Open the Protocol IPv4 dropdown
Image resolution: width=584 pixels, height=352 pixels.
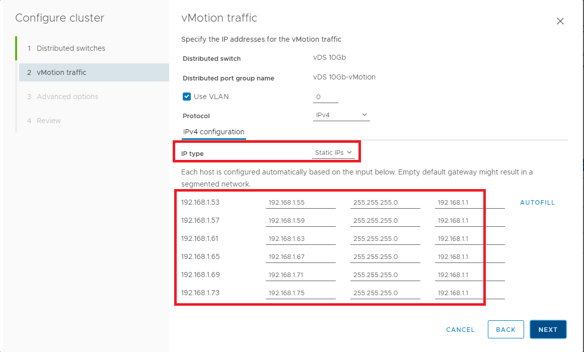341,115
